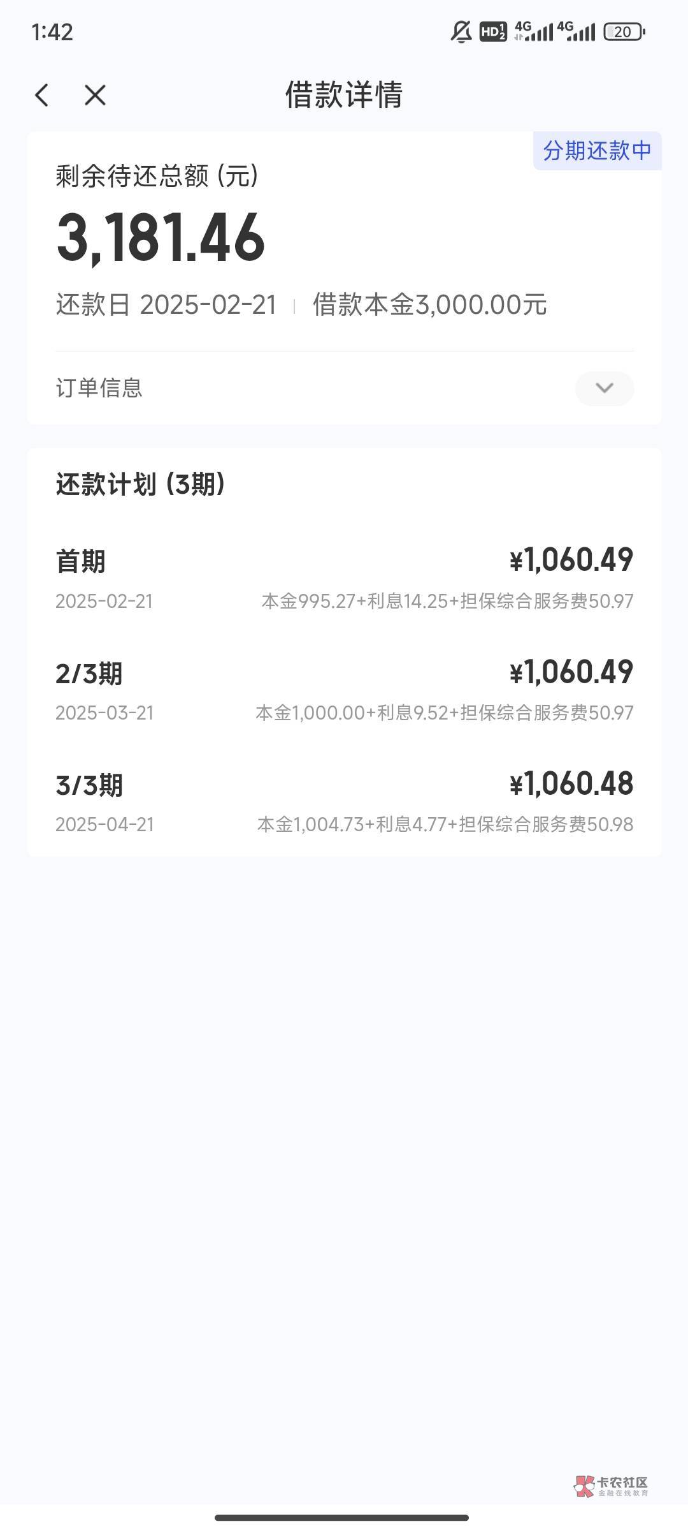Open the 订单信息 row

[99, 388]
